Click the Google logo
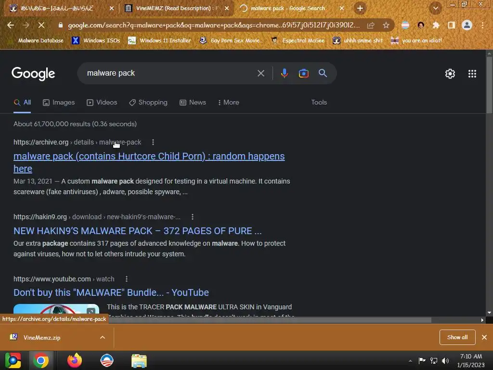Viewport: 493px width, 370px height. click(x=33, y=74)
